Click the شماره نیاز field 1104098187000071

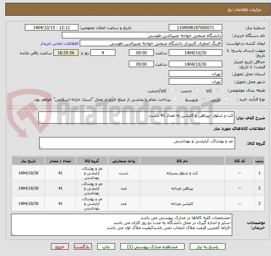[195, 28]
